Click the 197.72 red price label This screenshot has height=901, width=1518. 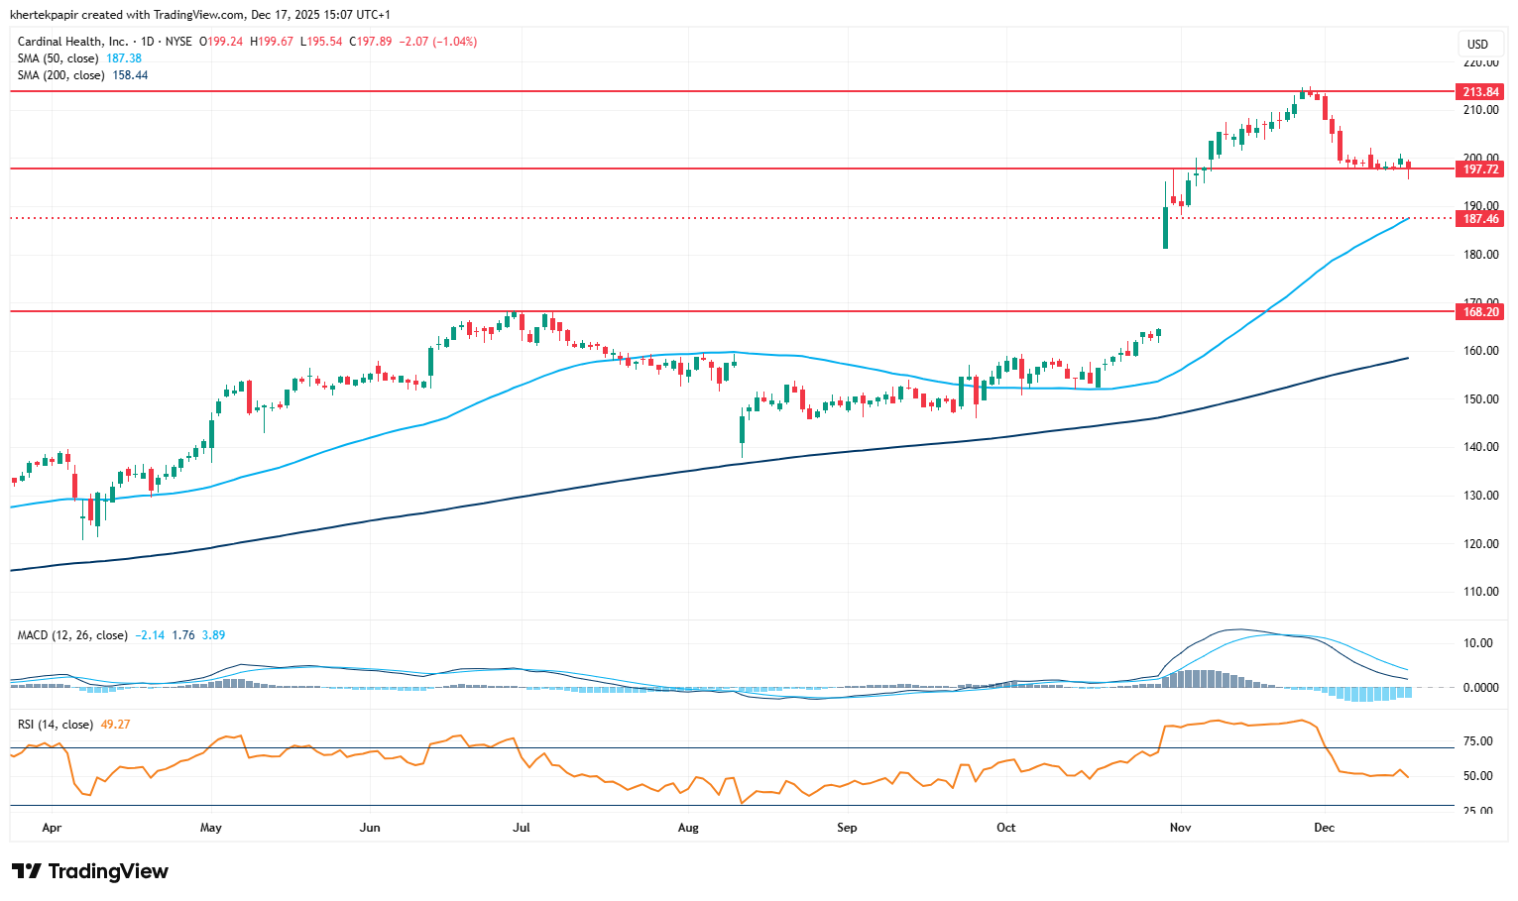(1480, 169)
